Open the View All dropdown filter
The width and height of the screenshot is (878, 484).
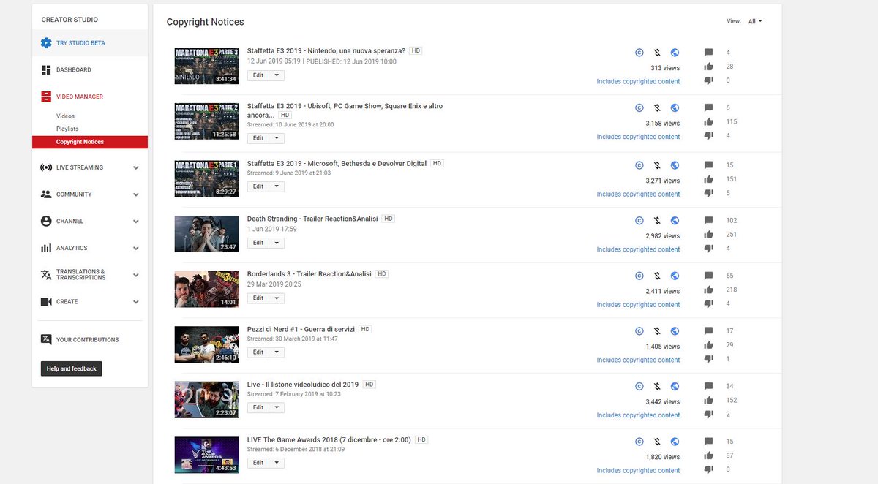(755, 21)
